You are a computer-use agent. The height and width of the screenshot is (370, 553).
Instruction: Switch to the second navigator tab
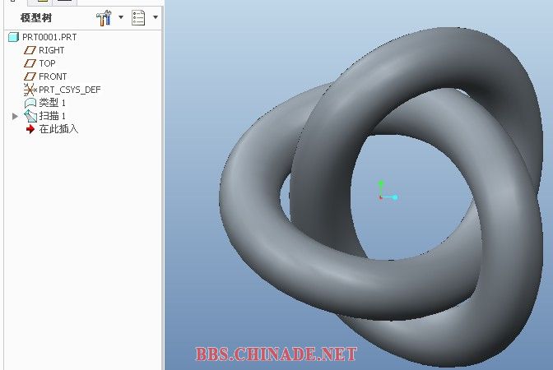tap(43, 2)
